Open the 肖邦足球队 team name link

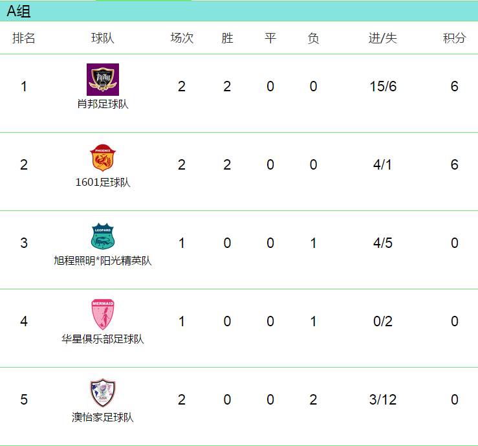pos(103,104)
